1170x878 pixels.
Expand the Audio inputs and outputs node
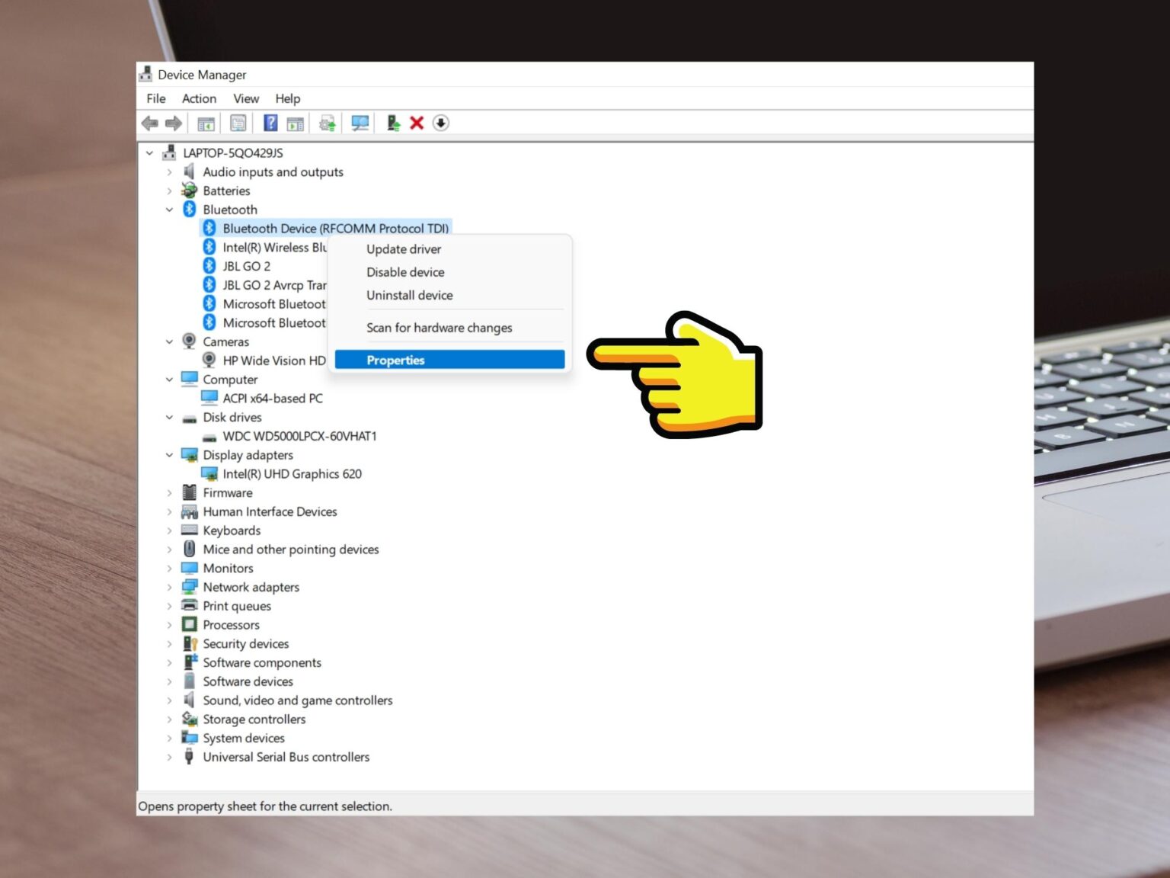coord(169,172)
